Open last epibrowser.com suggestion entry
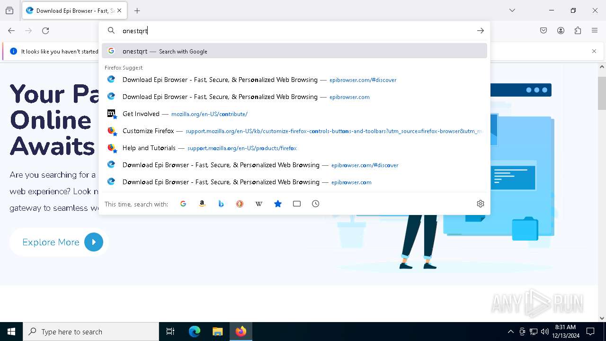 (x=294, y=182)
